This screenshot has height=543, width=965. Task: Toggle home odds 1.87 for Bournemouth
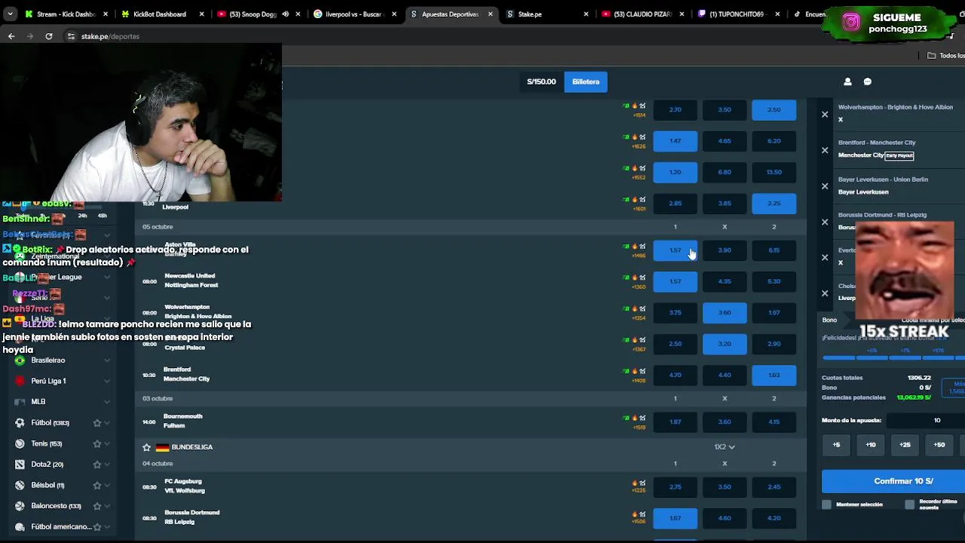(x=675, y=422)
